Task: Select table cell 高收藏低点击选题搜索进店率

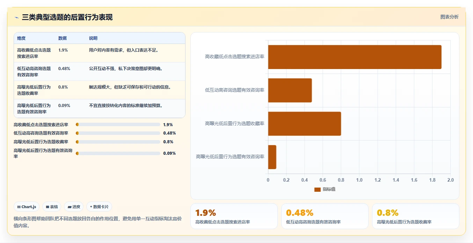Action: pos(34,53)
